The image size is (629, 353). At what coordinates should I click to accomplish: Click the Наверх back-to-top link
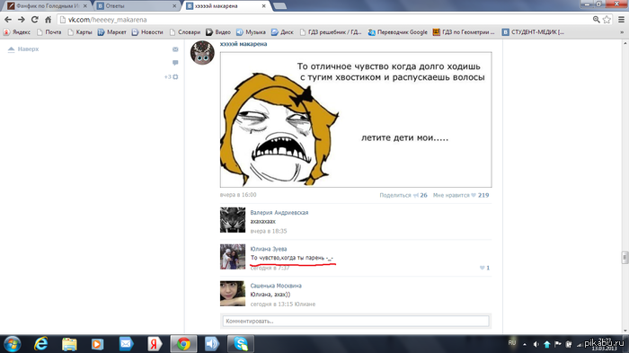[23, 49]
